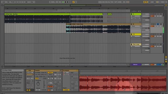Select the Master track header
Screen dimensions: 168x94
136,64
